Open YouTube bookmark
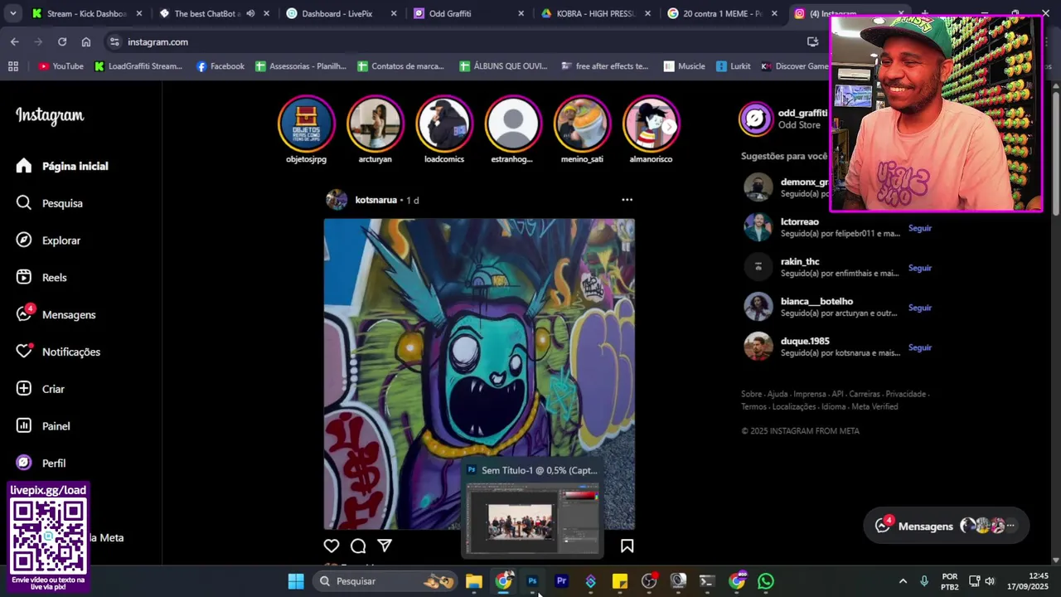Image resolution: width=1061 pixels, height=597 pixels. click(x=61, y=66)
